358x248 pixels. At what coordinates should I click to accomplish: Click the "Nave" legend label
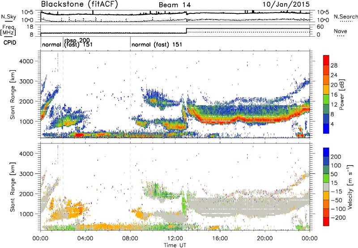click(340, 31)
